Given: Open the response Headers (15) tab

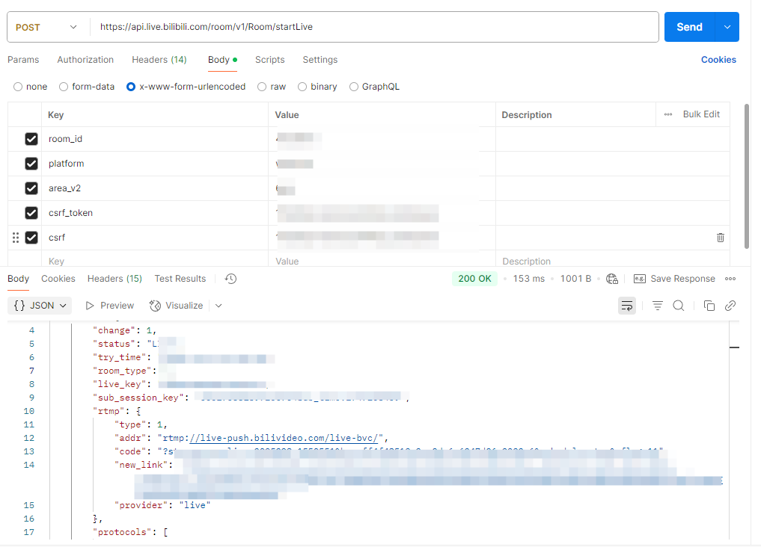Looking at the screenshot, I should click(x=114, y=279).
